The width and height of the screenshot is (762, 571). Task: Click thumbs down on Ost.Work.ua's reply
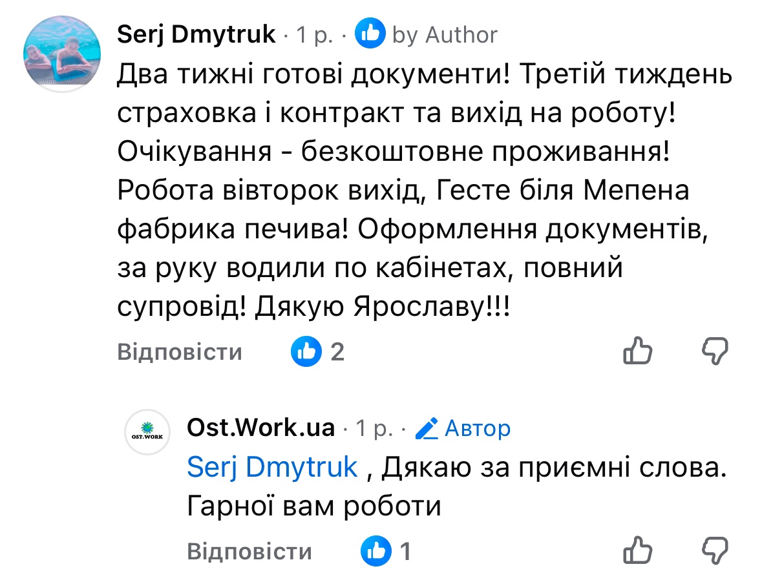click(715, 551)
